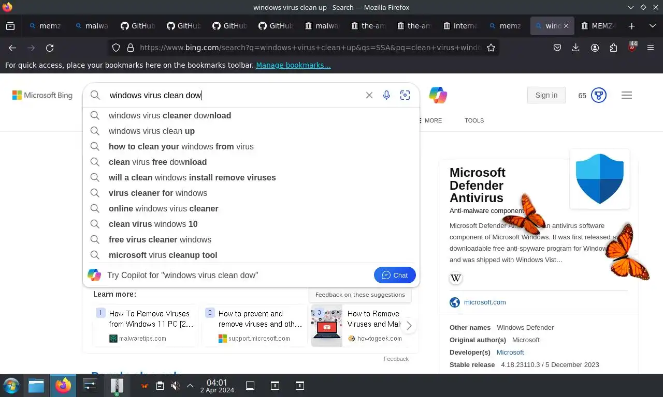
Task: Select suggestion "microsoft virus cleanup tool"
Action: click(251, 255)
